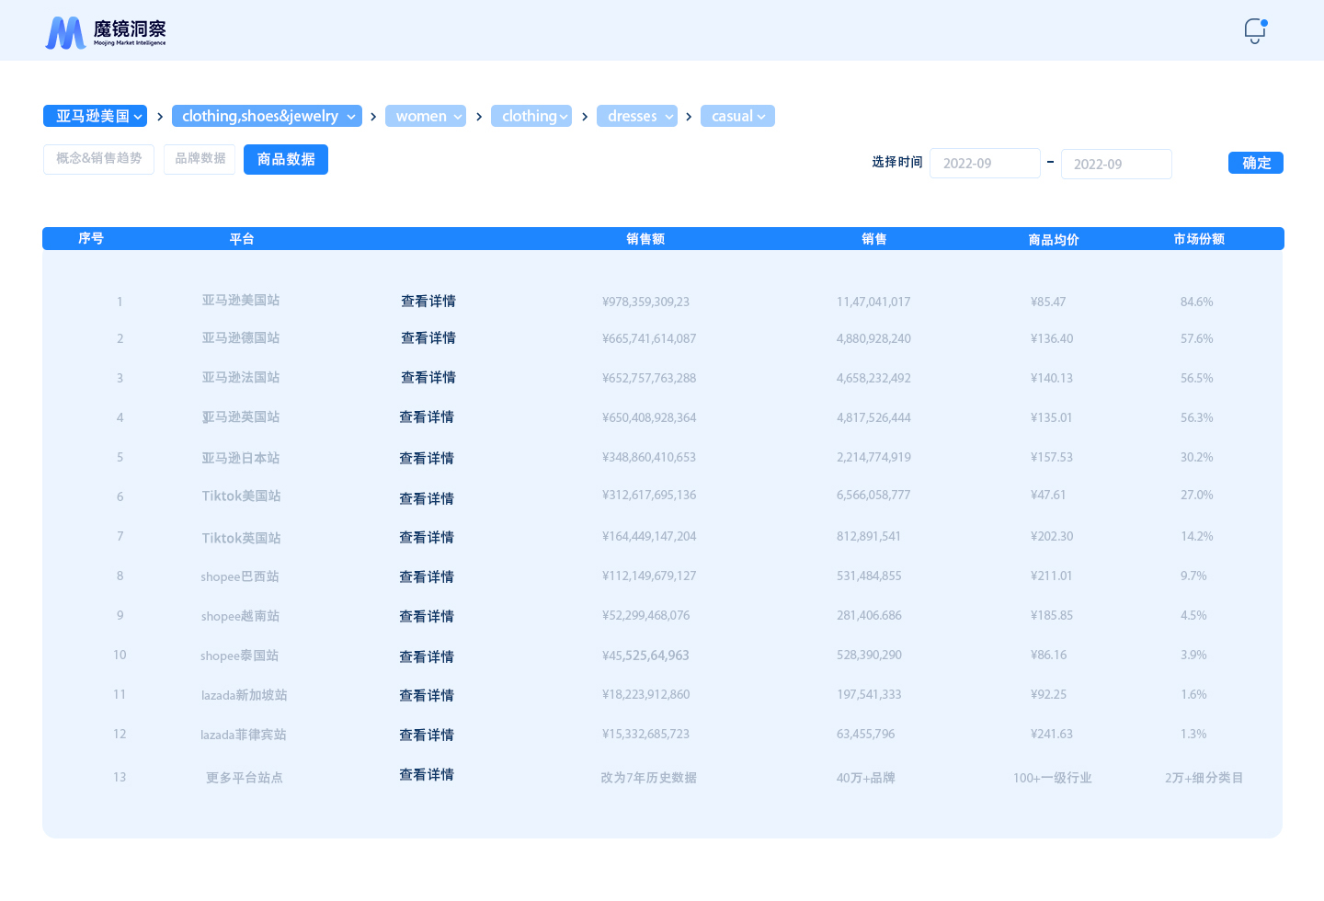Expand the dresses breadcrumb dropdown
The width and height of the screenshot is (1324, 901).
[637, 116]
